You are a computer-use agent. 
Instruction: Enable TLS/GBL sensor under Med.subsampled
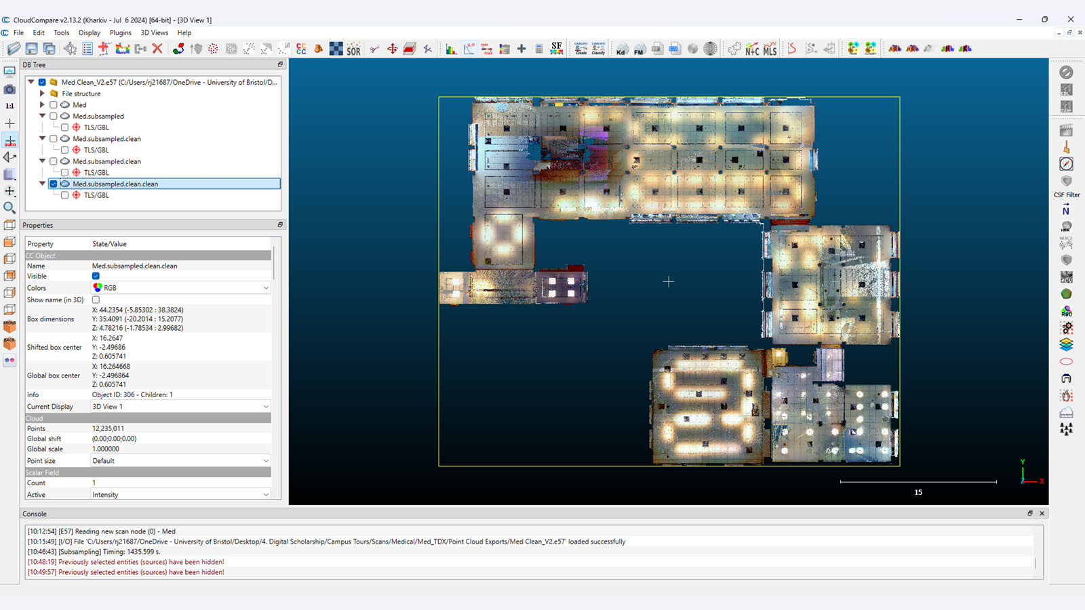click(64, 127)
